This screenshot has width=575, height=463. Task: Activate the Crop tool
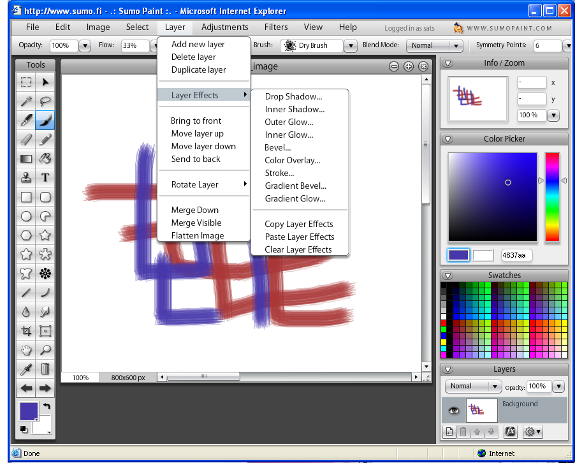(26, 330)
